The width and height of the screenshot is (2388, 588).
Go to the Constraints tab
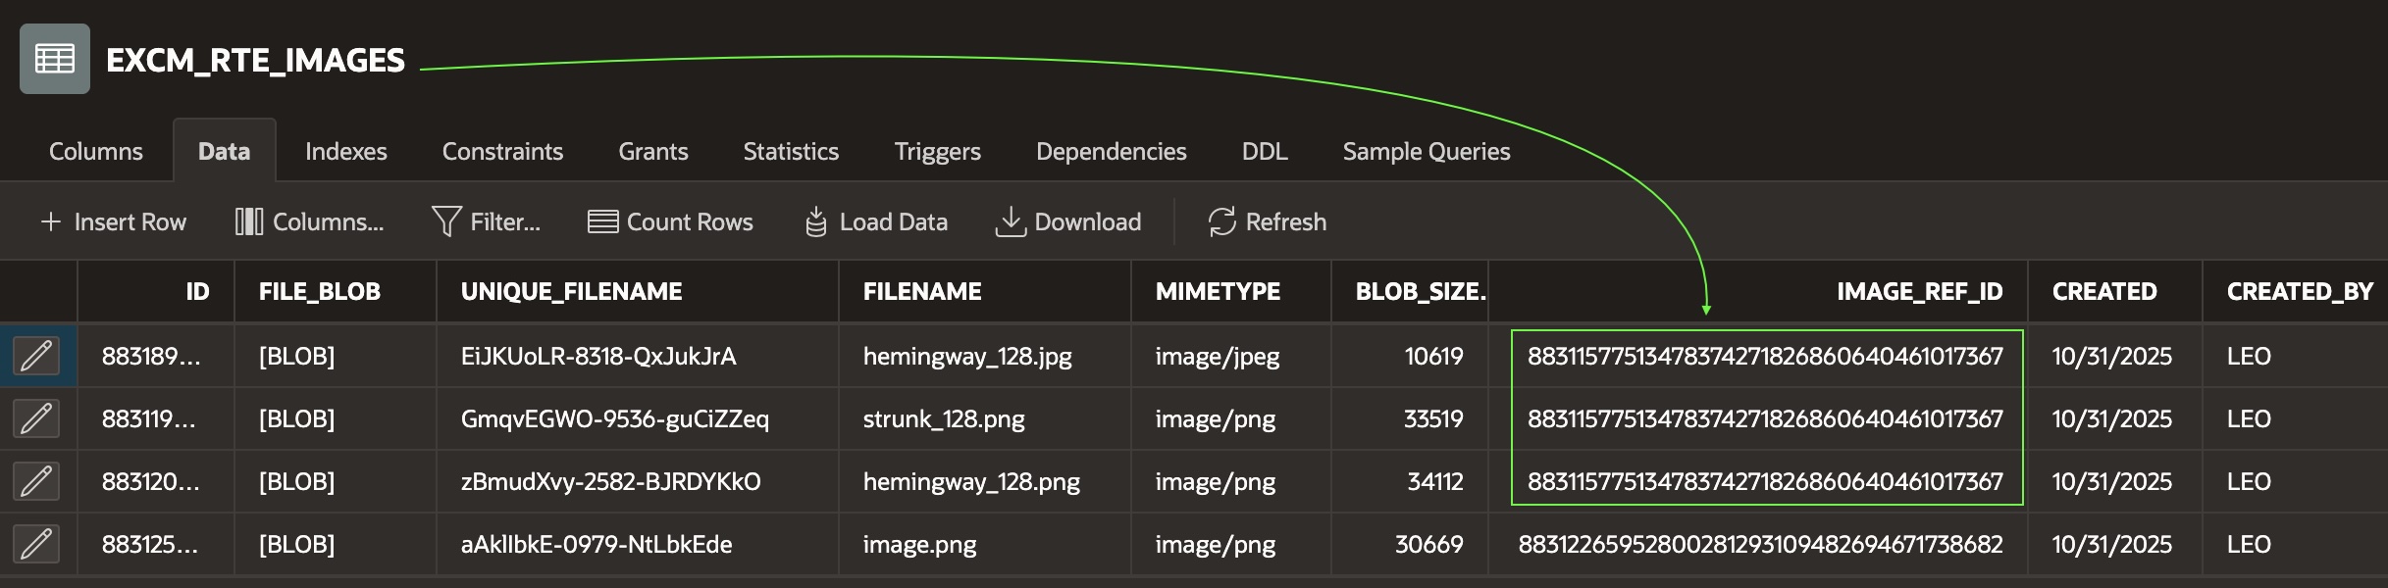tap(502, 151)
